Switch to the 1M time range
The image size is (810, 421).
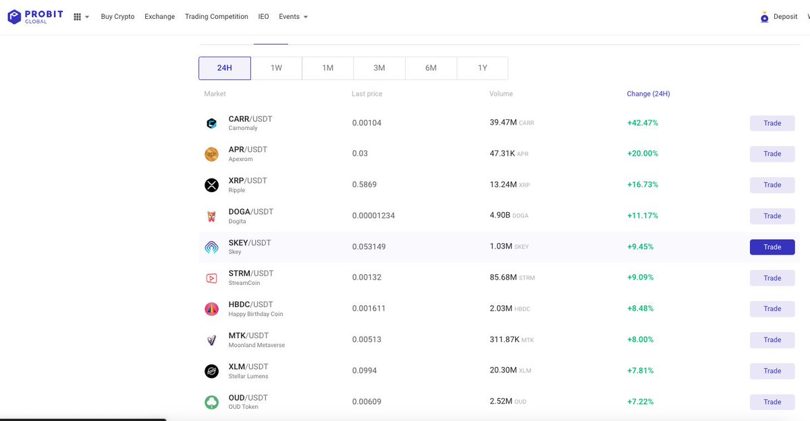[327, 68]
